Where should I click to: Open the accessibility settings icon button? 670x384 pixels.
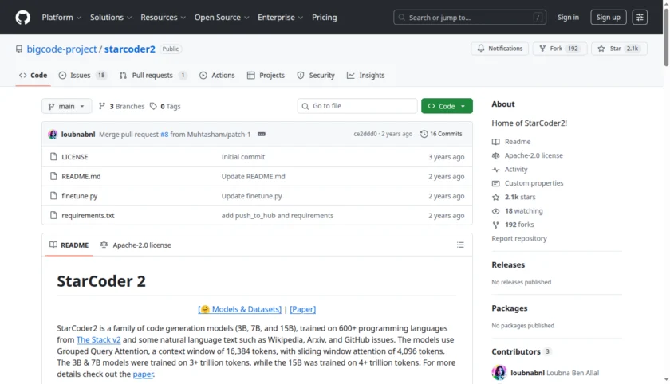coord(640,18)
